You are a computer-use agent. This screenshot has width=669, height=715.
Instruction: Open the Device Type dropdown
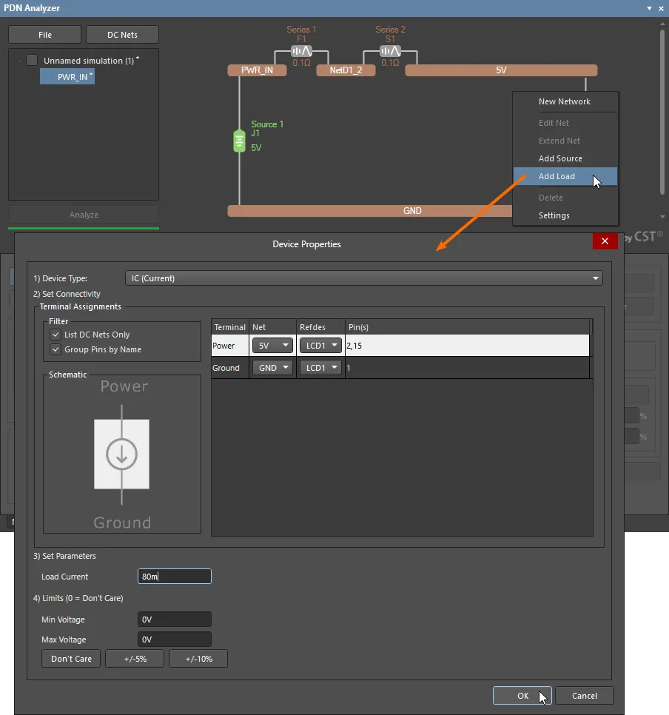point(364,278)
